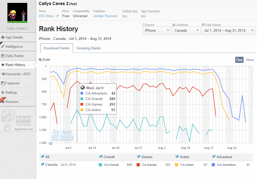The width and height of the screenshot is (257, 179).
Task: Uncheck the Canada country row checkbox
Action: pos(43,164)
